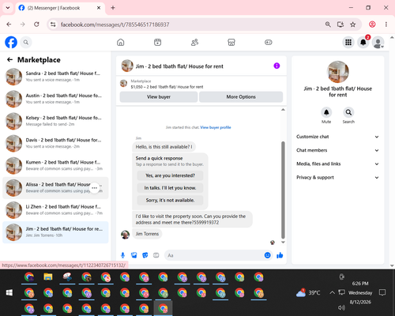This screenshot has height=316, width=395.
Task: Open a new browser tab
Action: (x=113, y=8)
